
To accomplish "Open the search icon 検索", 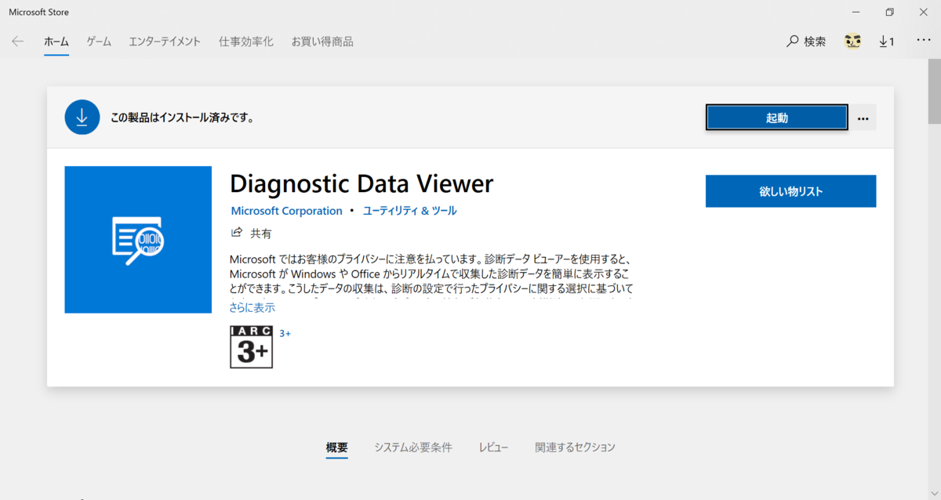I will point(806,42).
